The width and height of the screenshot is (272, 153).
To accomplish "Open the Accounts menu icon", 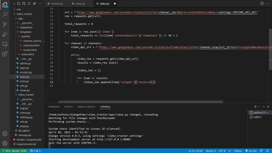I will click(5, 134).
